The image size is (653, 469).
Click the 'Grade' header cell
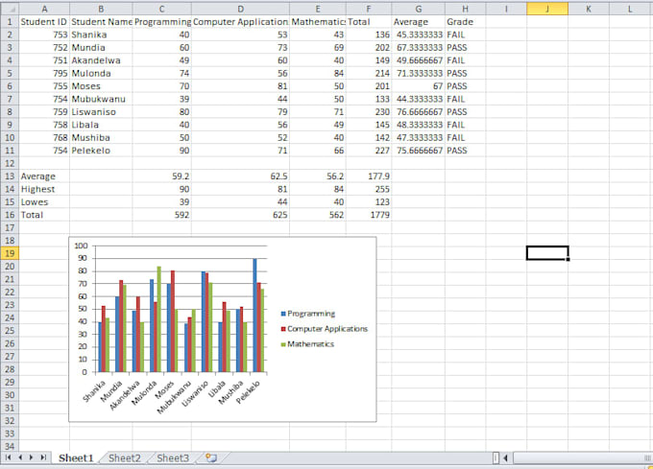465,22
